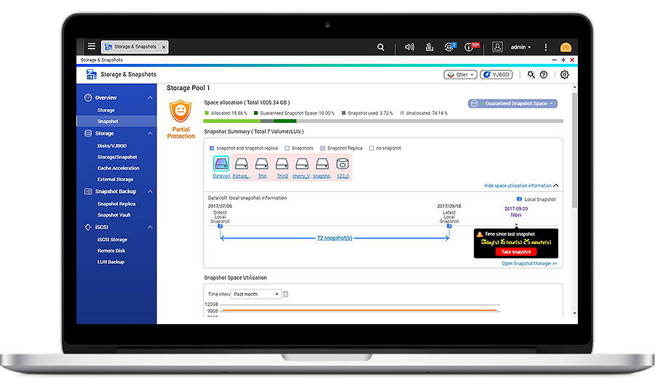
Task: Select the 123_0 LUN icon
Action: click(x=342, y=164)
